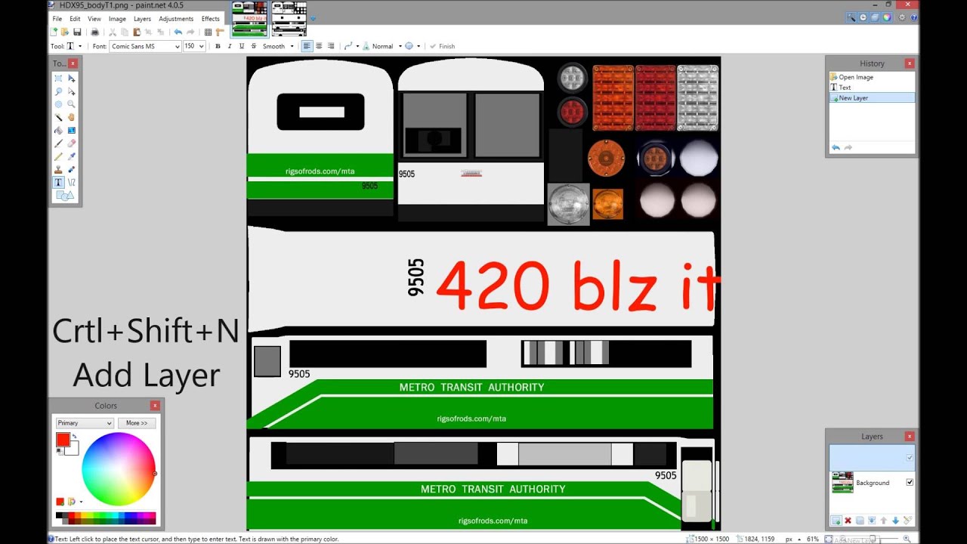This screenshot has height=544, width=967.
Task: Open the Layers menu
Action: (x=142, y=18)
